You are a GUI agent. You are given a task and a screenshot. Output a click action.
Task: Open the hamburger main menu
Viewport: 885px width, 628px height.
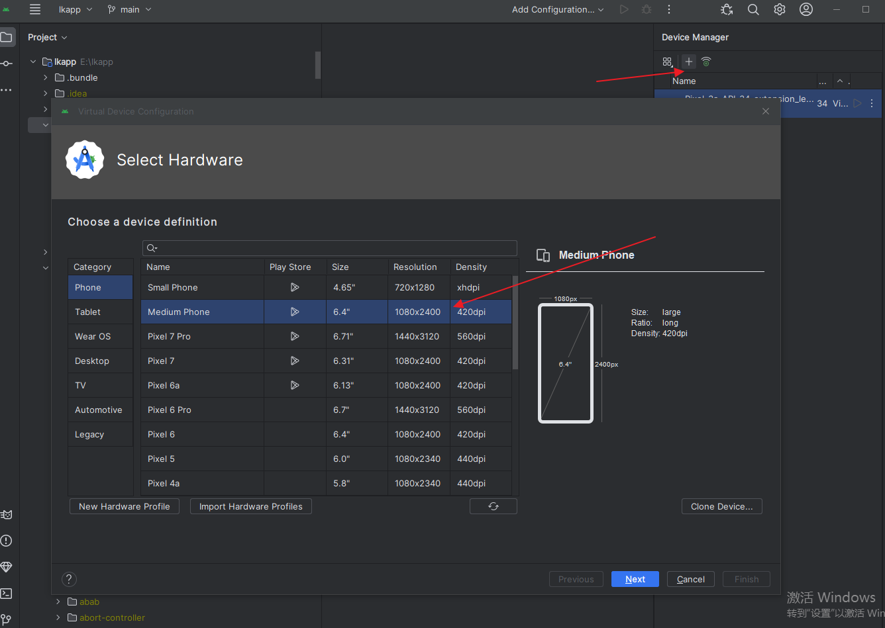point(35,9)
